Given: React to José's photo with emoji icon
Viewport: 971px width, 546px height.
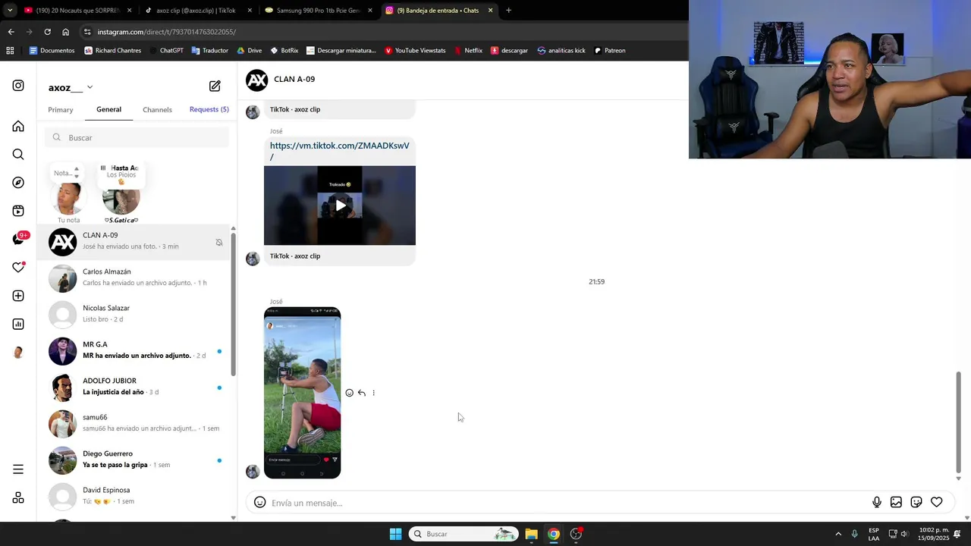Looking at the screenshot, I should coord(349,393).
